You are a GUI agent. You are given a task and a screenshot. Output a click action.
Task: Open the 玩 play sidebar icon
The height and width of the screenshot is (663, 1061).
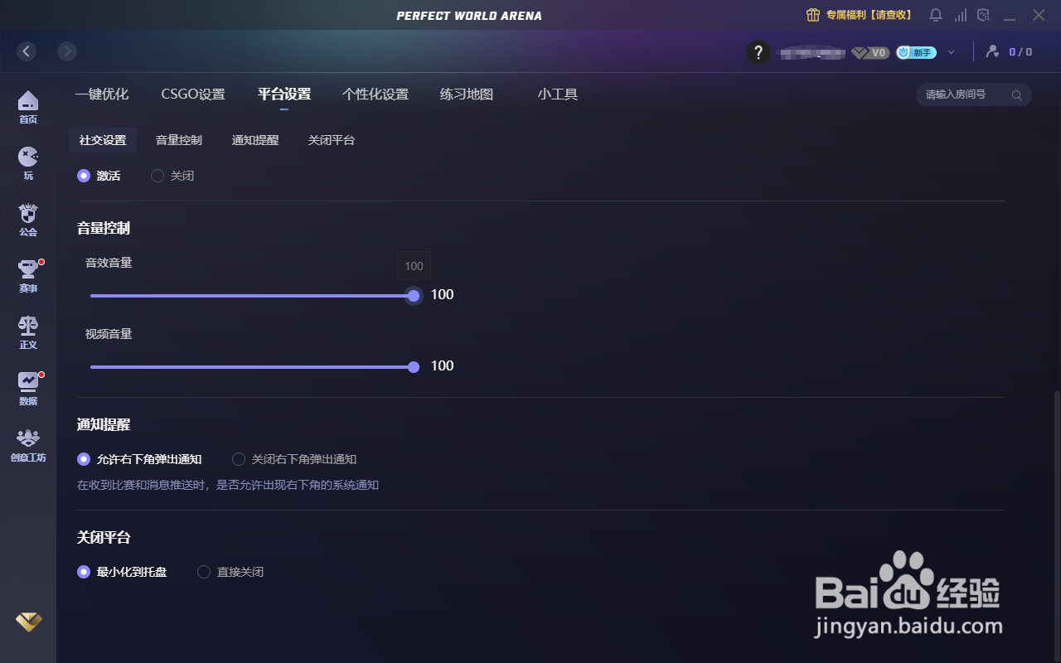(28, 163)
